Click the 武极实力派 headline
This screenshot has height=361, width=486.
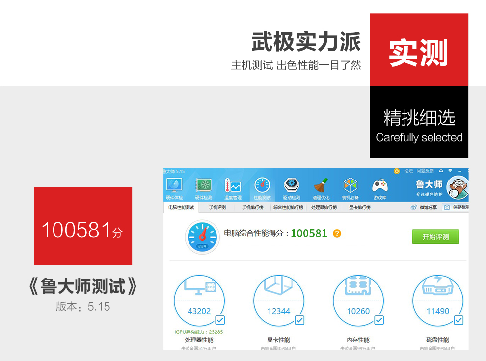306,42
